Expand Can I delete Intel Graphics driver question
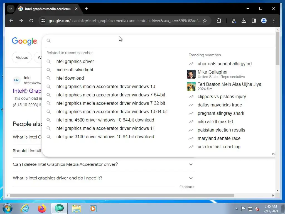This screenshot has width=285, height=214. 104,164
